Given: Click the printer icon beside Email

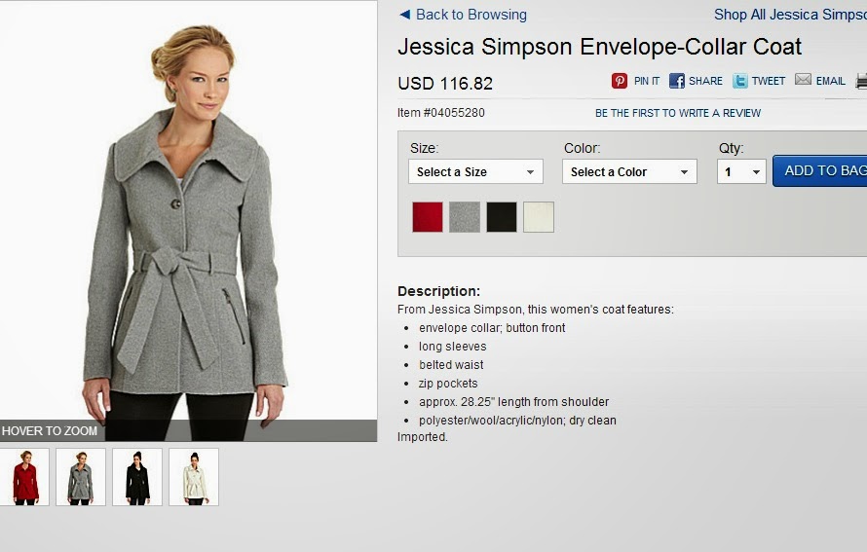Looking at the screenshot, I should [861, 81].
